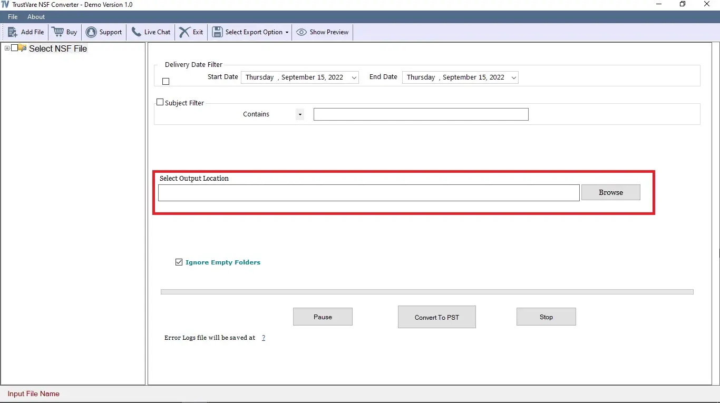
Task: Open the End Date picker dropdown
Action: click(514, 77)
